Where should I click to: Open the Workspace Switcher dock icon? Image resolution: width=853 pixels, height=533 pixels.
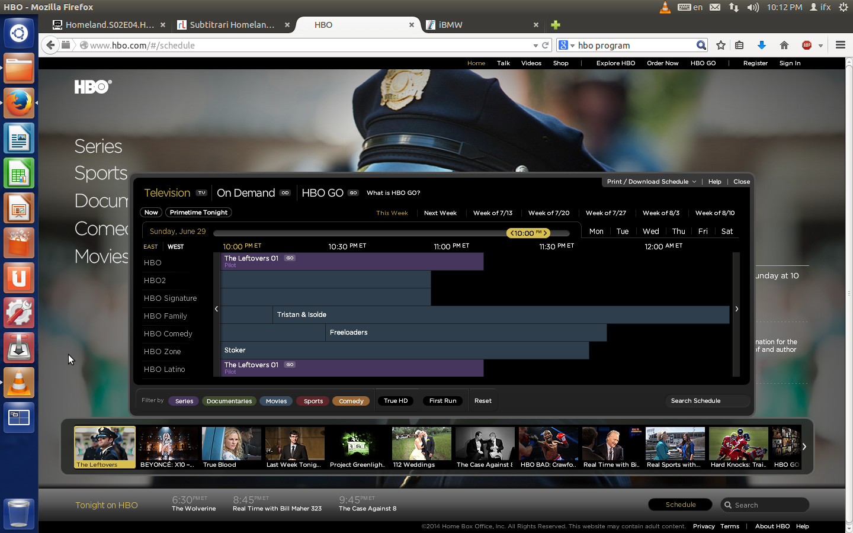pos(19,418)
